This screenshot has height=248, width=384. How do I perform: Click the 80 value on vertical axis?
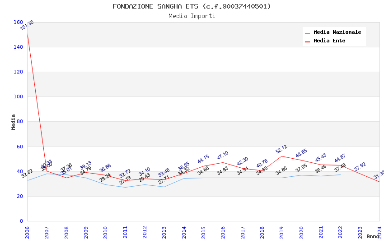tap(20, 121)
